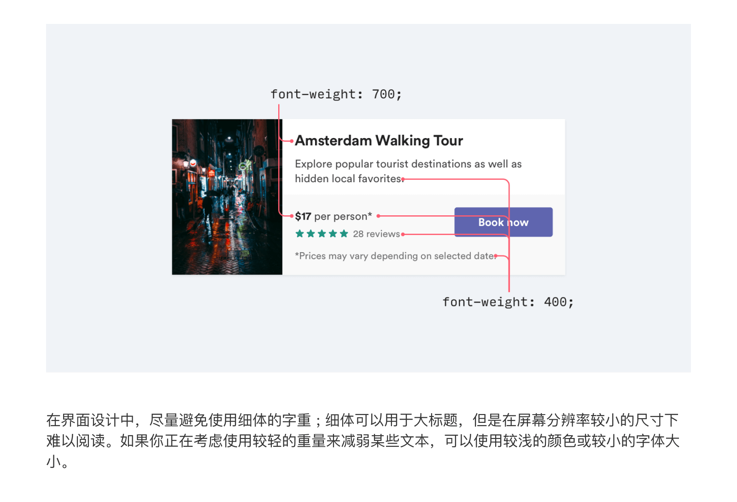Click the red dot after per person*

379,216
